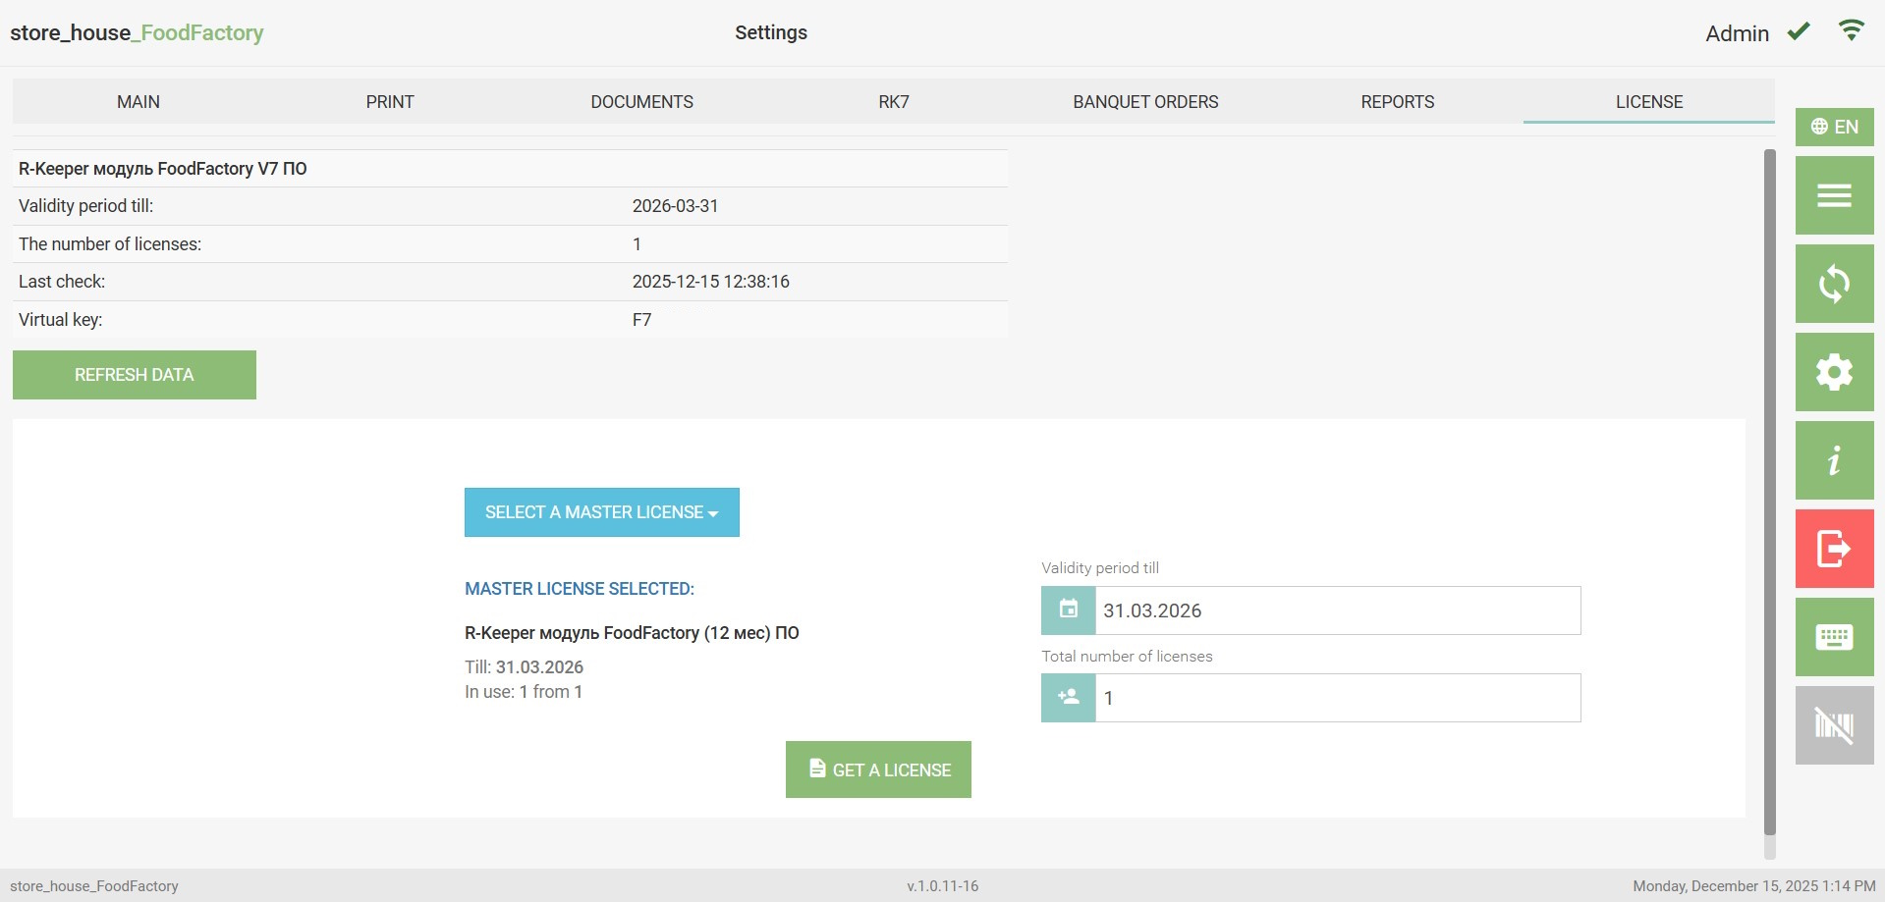Click the crossed-out barcode scanner icon
Screen dimensions: 1885x902
coord(1834,725)
